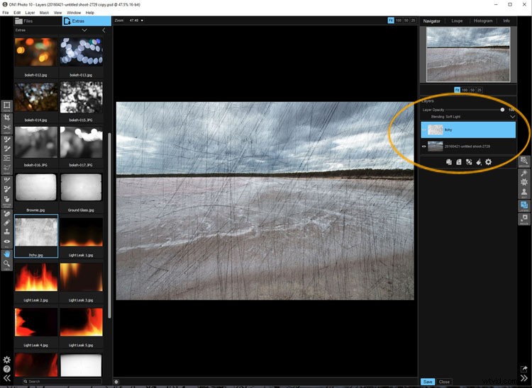Click the Extras Search field
This screenshot has width=532, height=388.
coord(62,381)
